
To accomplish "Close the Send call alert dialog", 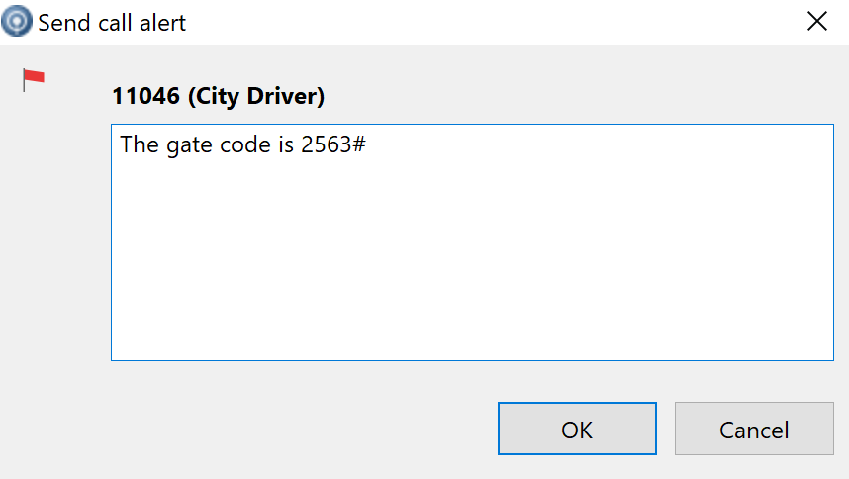I will 816,22.
